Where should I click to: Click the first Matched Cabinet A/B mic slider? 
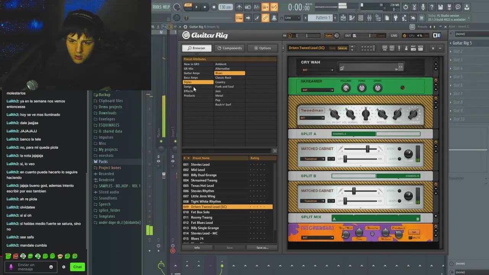360,149
